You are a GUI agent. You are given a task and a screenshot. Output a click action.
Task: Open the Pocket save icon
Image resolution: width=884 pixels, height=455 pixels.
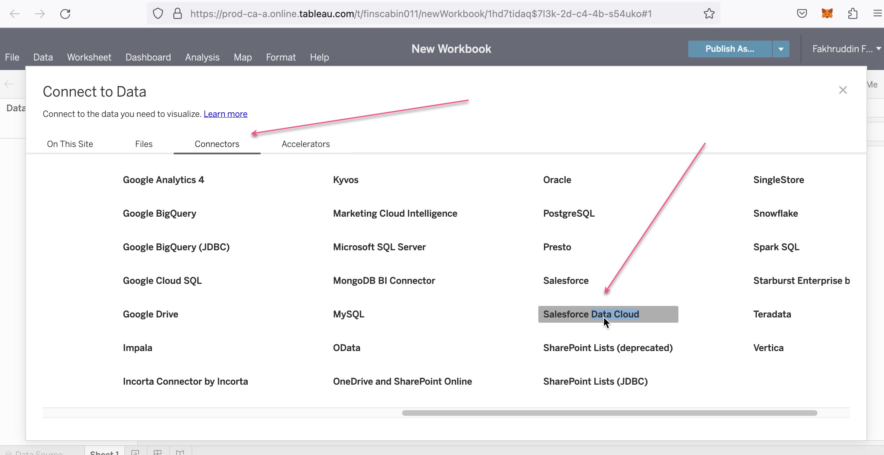pyautogui.click(x=802, y=14)
